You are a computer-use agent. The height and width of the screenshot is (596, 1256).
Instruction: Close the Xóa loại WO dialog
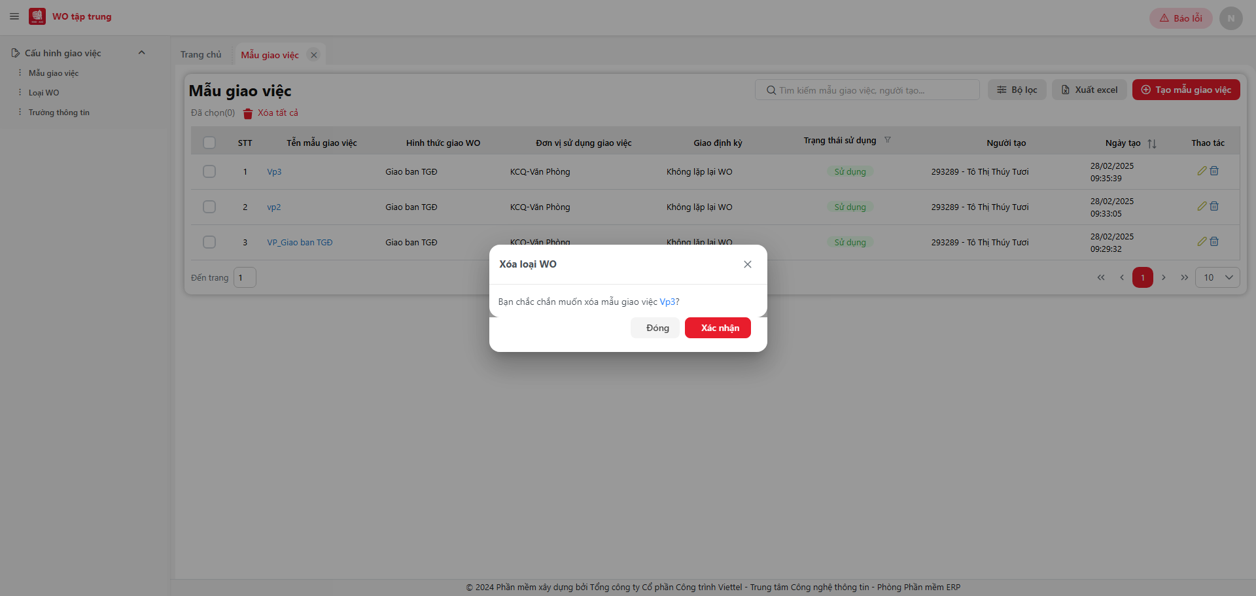pyautogui.click(x=748, y=264)
